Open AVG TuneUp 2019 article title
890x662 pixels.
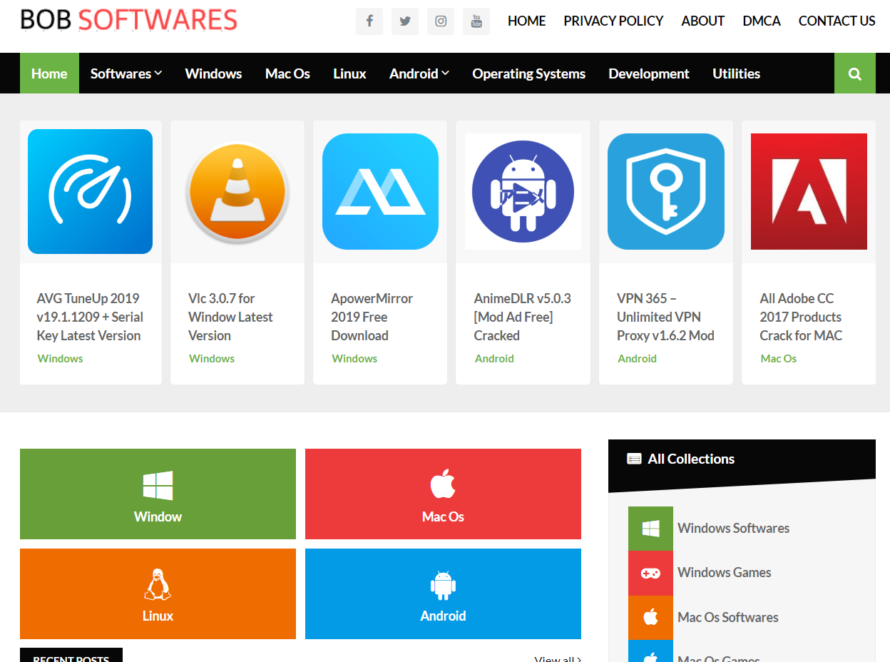point(90,317)
